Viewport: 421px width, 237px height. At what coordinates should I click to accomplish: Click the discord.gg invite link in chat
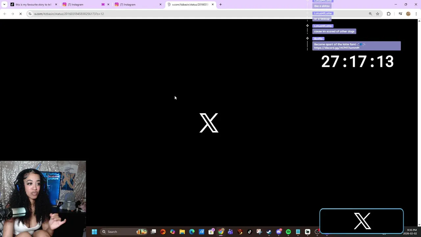(336, 48)
